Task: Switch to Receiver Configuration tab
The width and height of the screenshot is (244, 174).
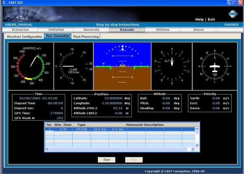Action: pyautogui.click(x=24, y=37)
